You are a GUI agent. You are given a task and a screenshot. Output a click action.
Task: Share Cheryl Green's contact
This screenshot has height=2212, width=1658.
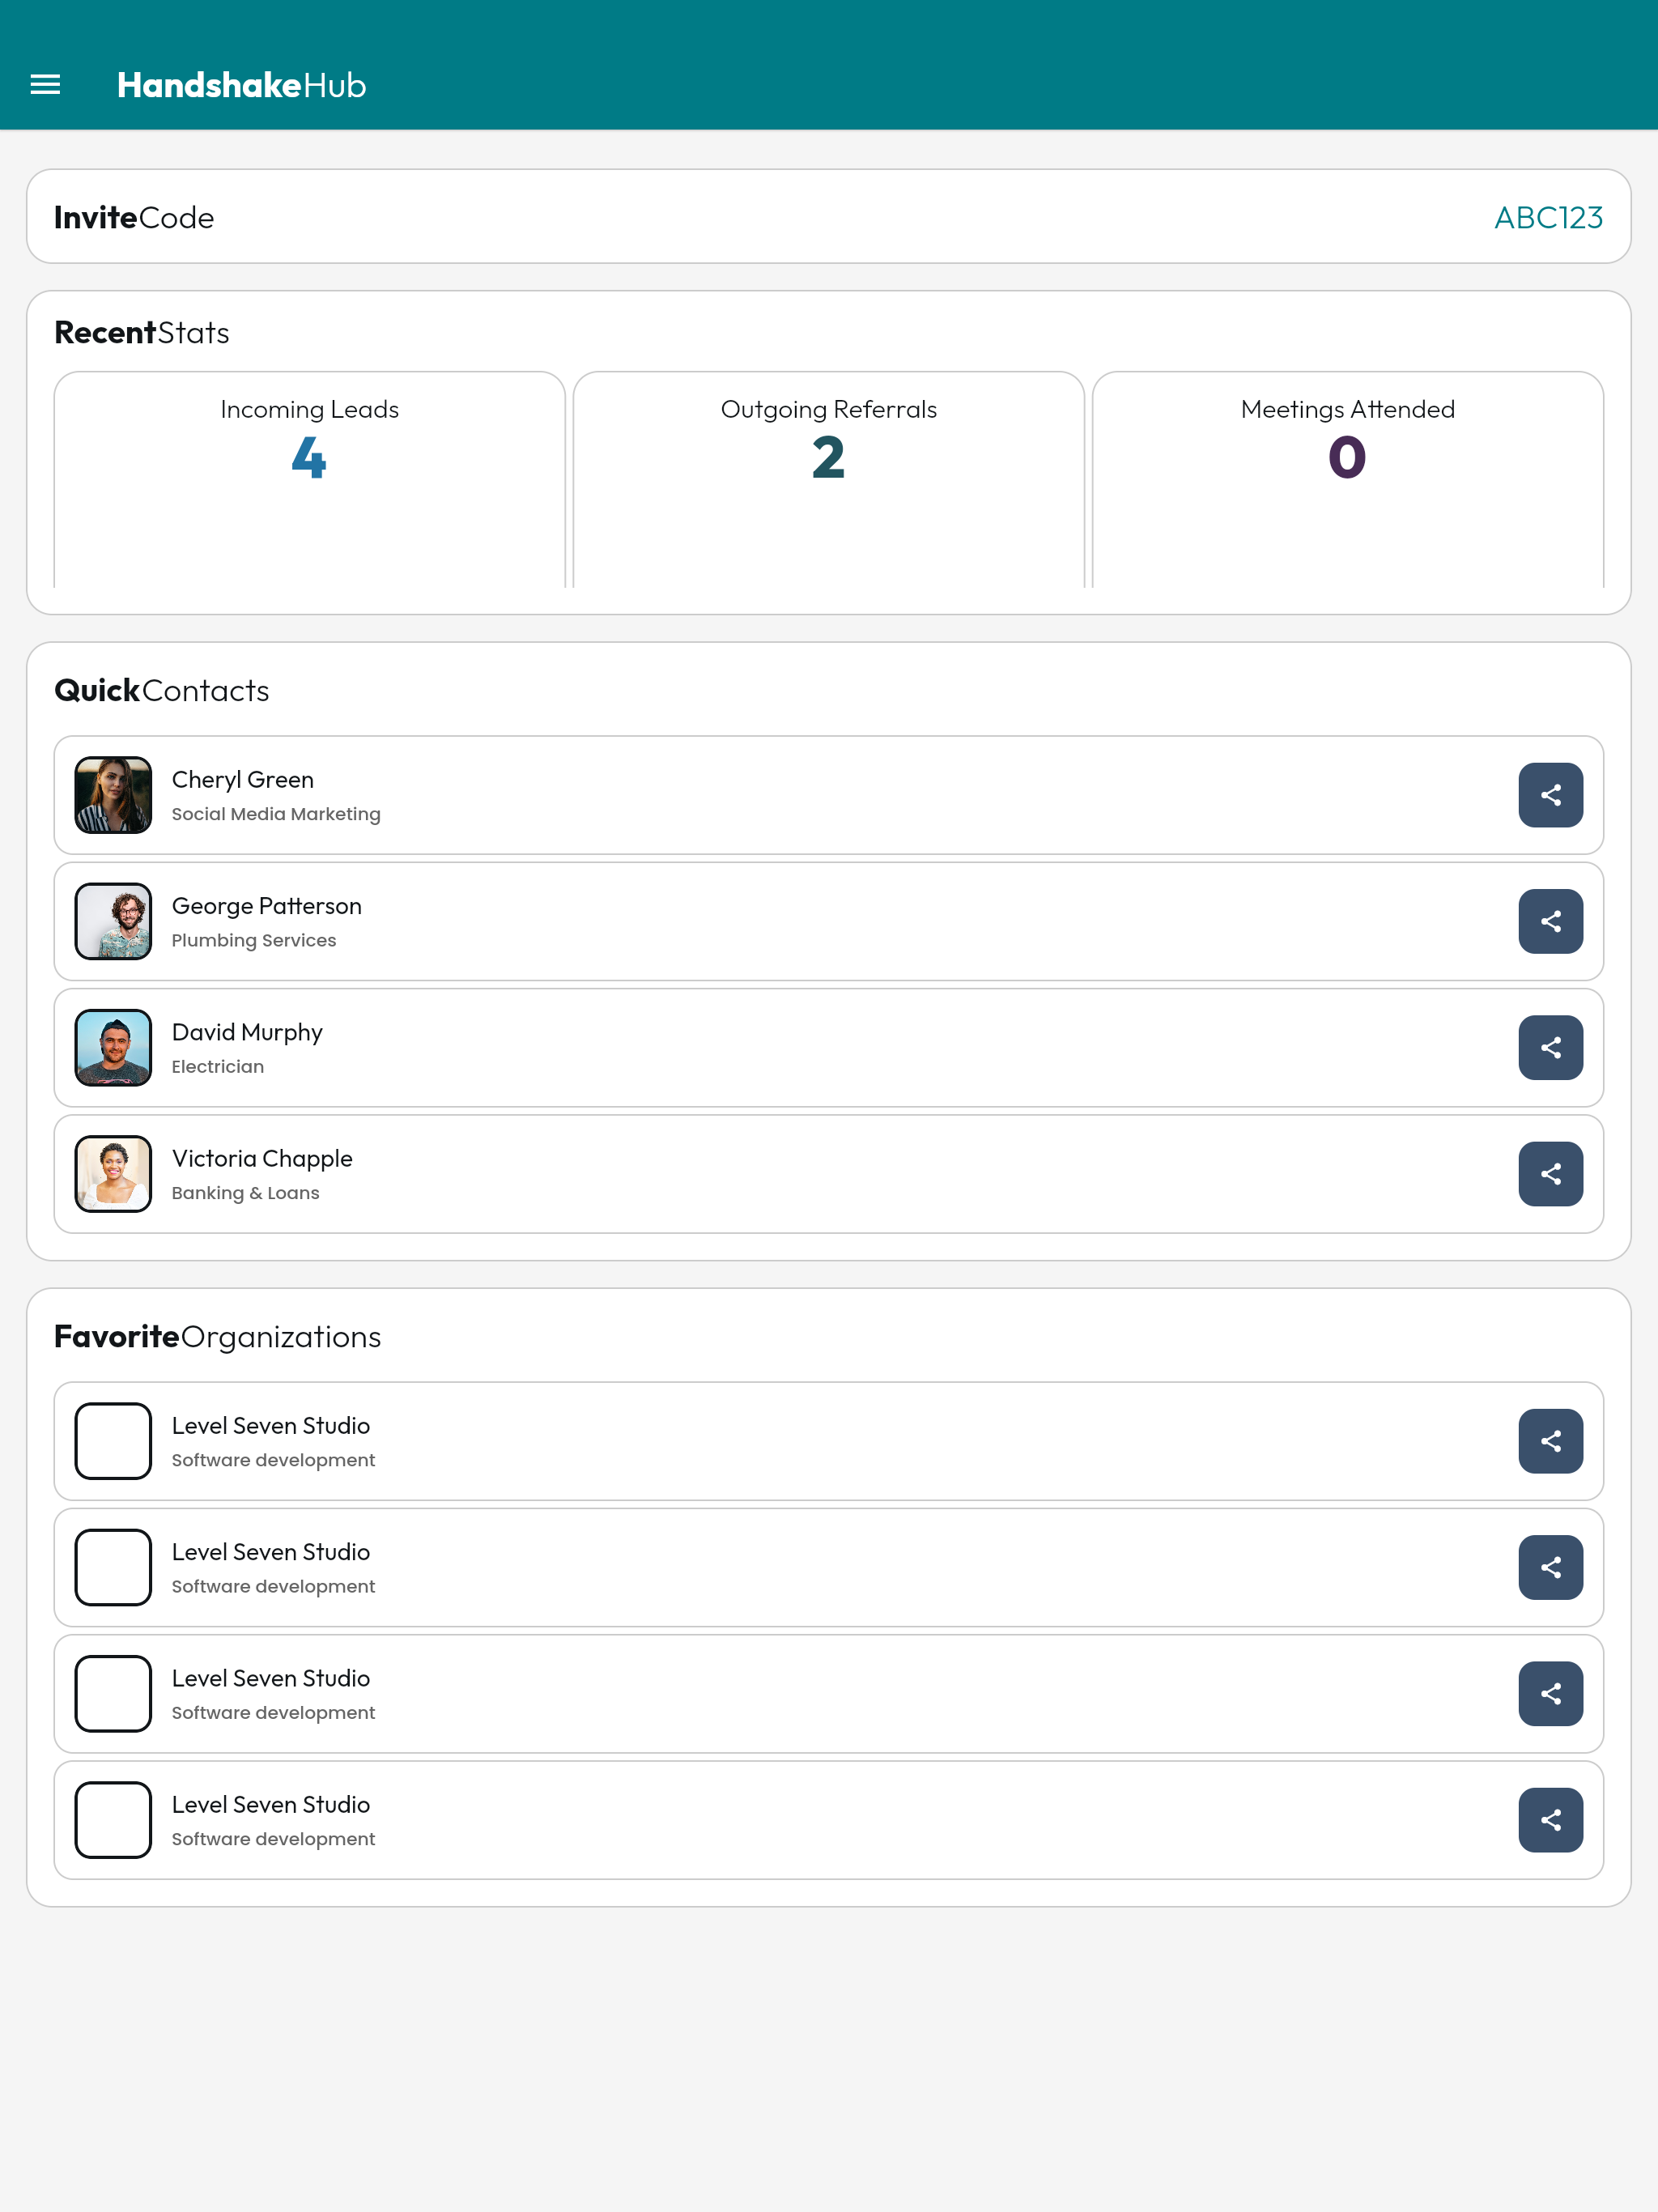1550,795
